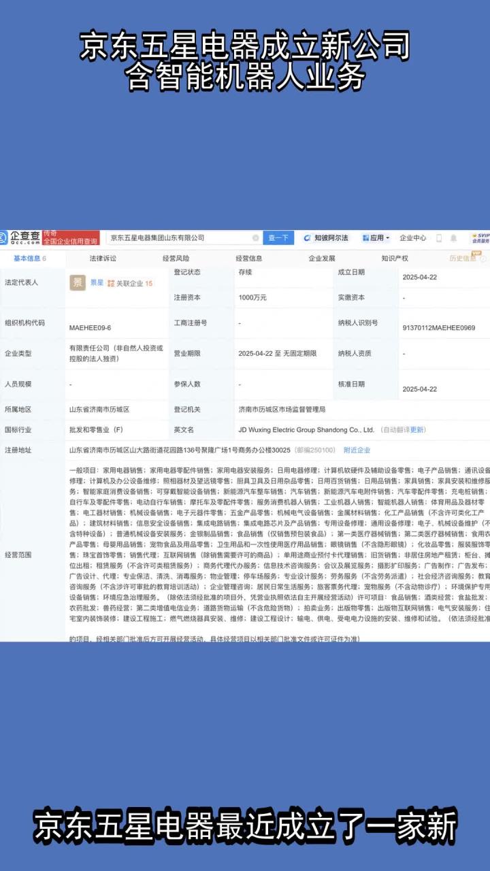Click business term 2025-04-22 至 无固定期限
This screenshot has width=490, height=871.
(277, 353)
